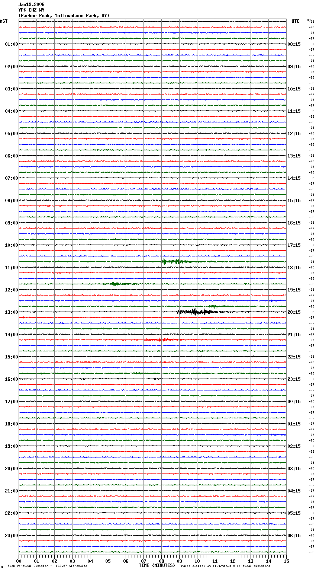Click minute "15" on the bottom time axis

[x=286, y=561]
